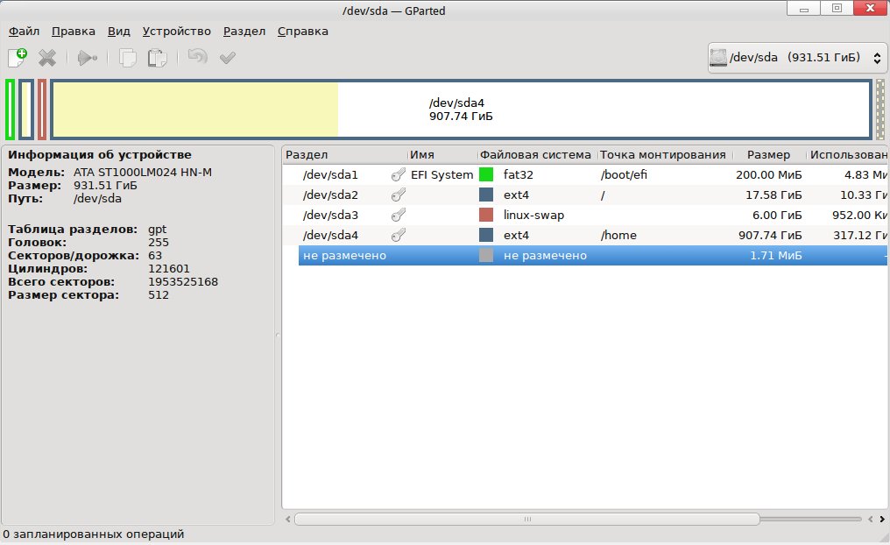
Task: Open the Файл menu
Action: click(x=24, y=32)
